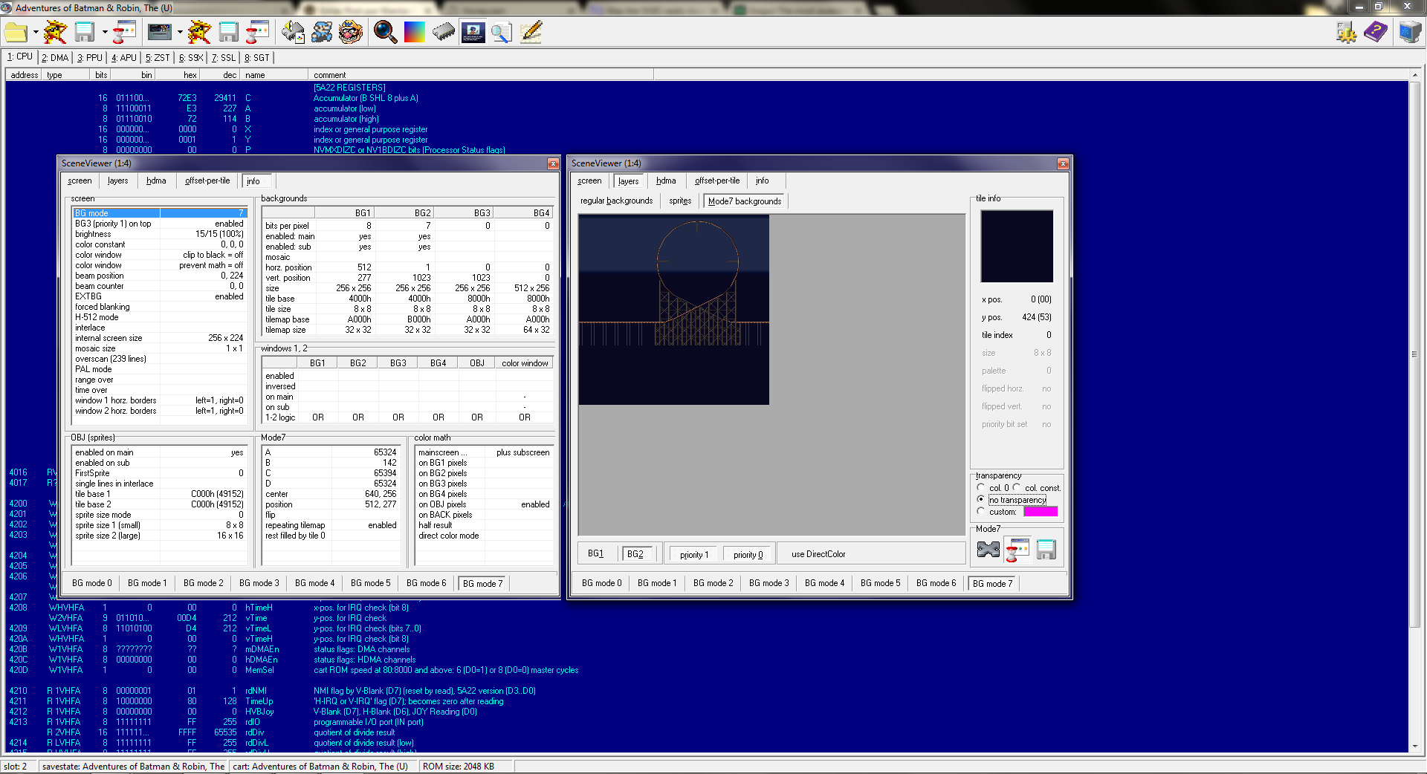Click the dark tile preview in tile info
The height and width of the screenshot is (774, 1427).
point(1017,246)
